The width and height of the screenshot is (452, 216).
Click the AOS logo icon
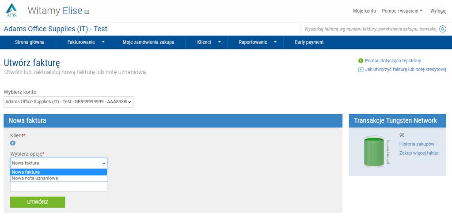[11, 11]
